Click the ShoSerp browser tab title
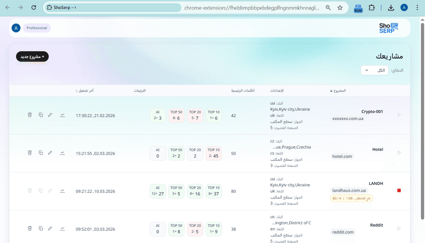This screenshot has width=425, height=243. pyautogui.click(x=64, y=8)
